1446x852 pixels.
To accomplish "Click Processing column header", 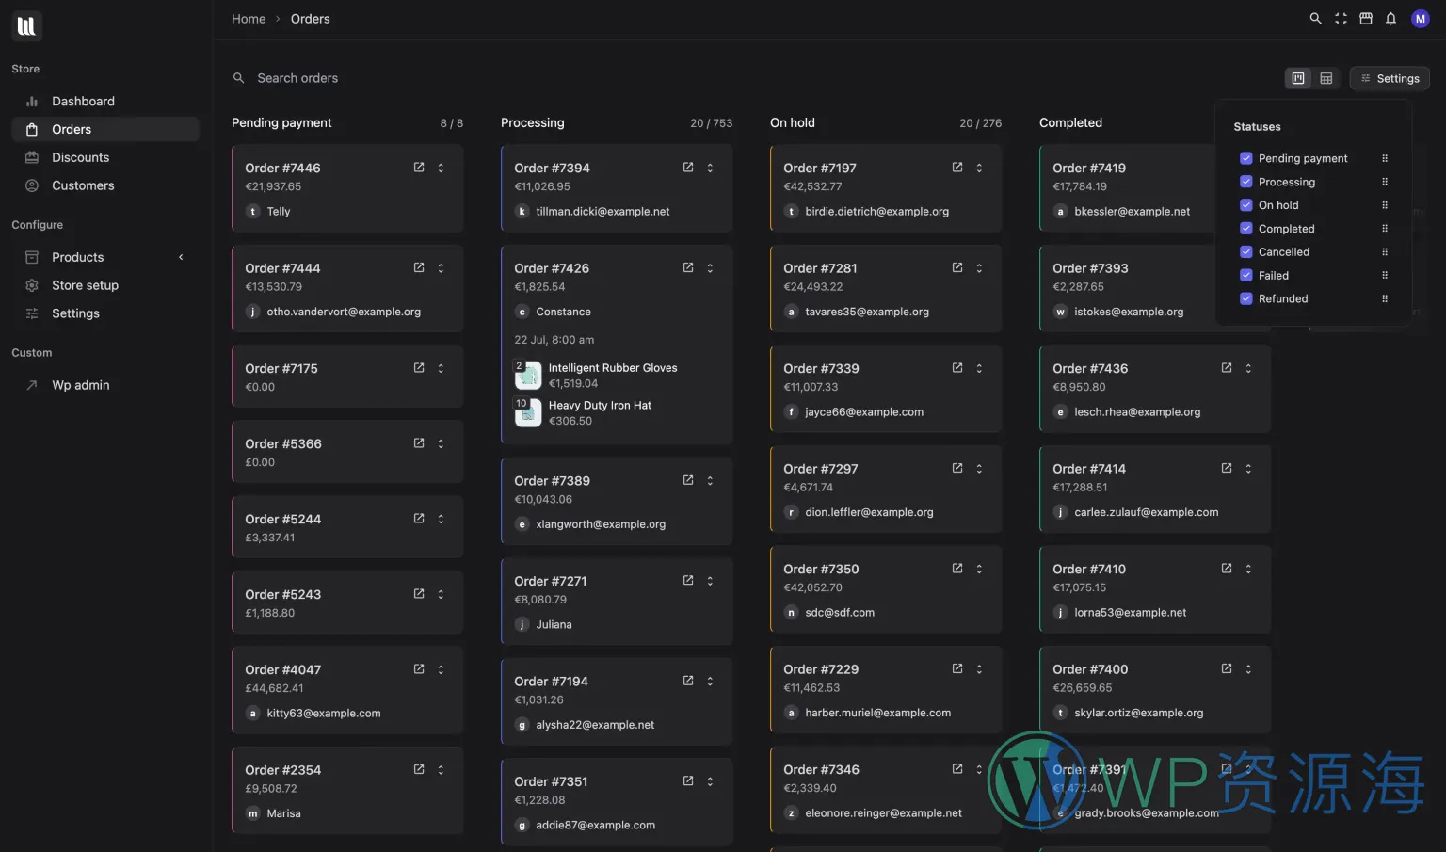I will [533, 122].
